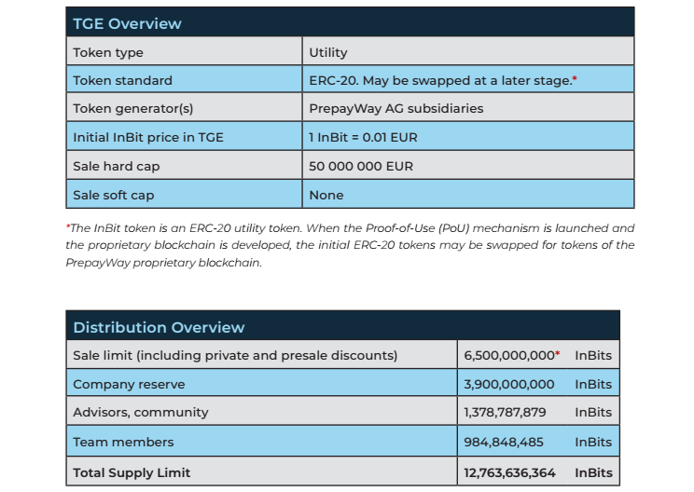This screenshot has width=694, height=492.
Task: Select the 1 InBit = 0.01 EUR value
Action: [x=363, y=137]
